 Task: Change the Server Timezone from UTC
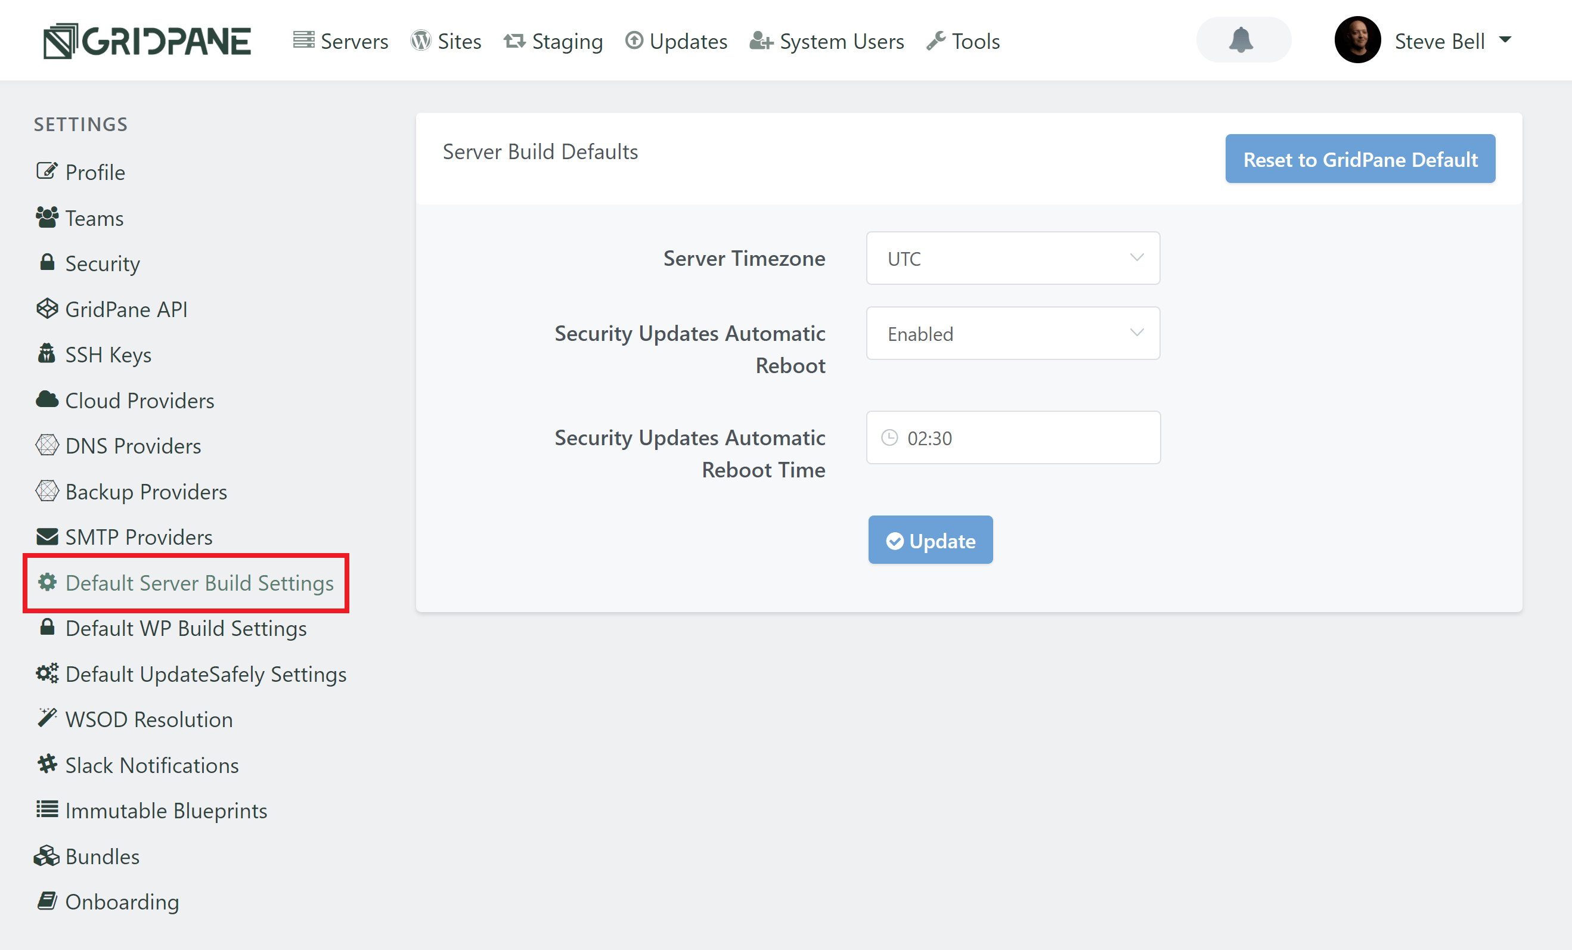[x=1013, y=259]
